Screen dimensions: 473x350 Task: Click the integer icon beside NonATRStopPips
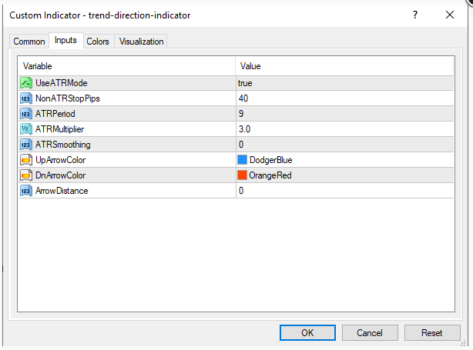[26, 98]
